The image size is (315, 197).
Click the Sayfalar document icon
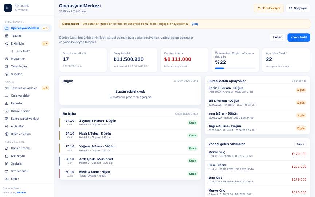pos(7,163)
